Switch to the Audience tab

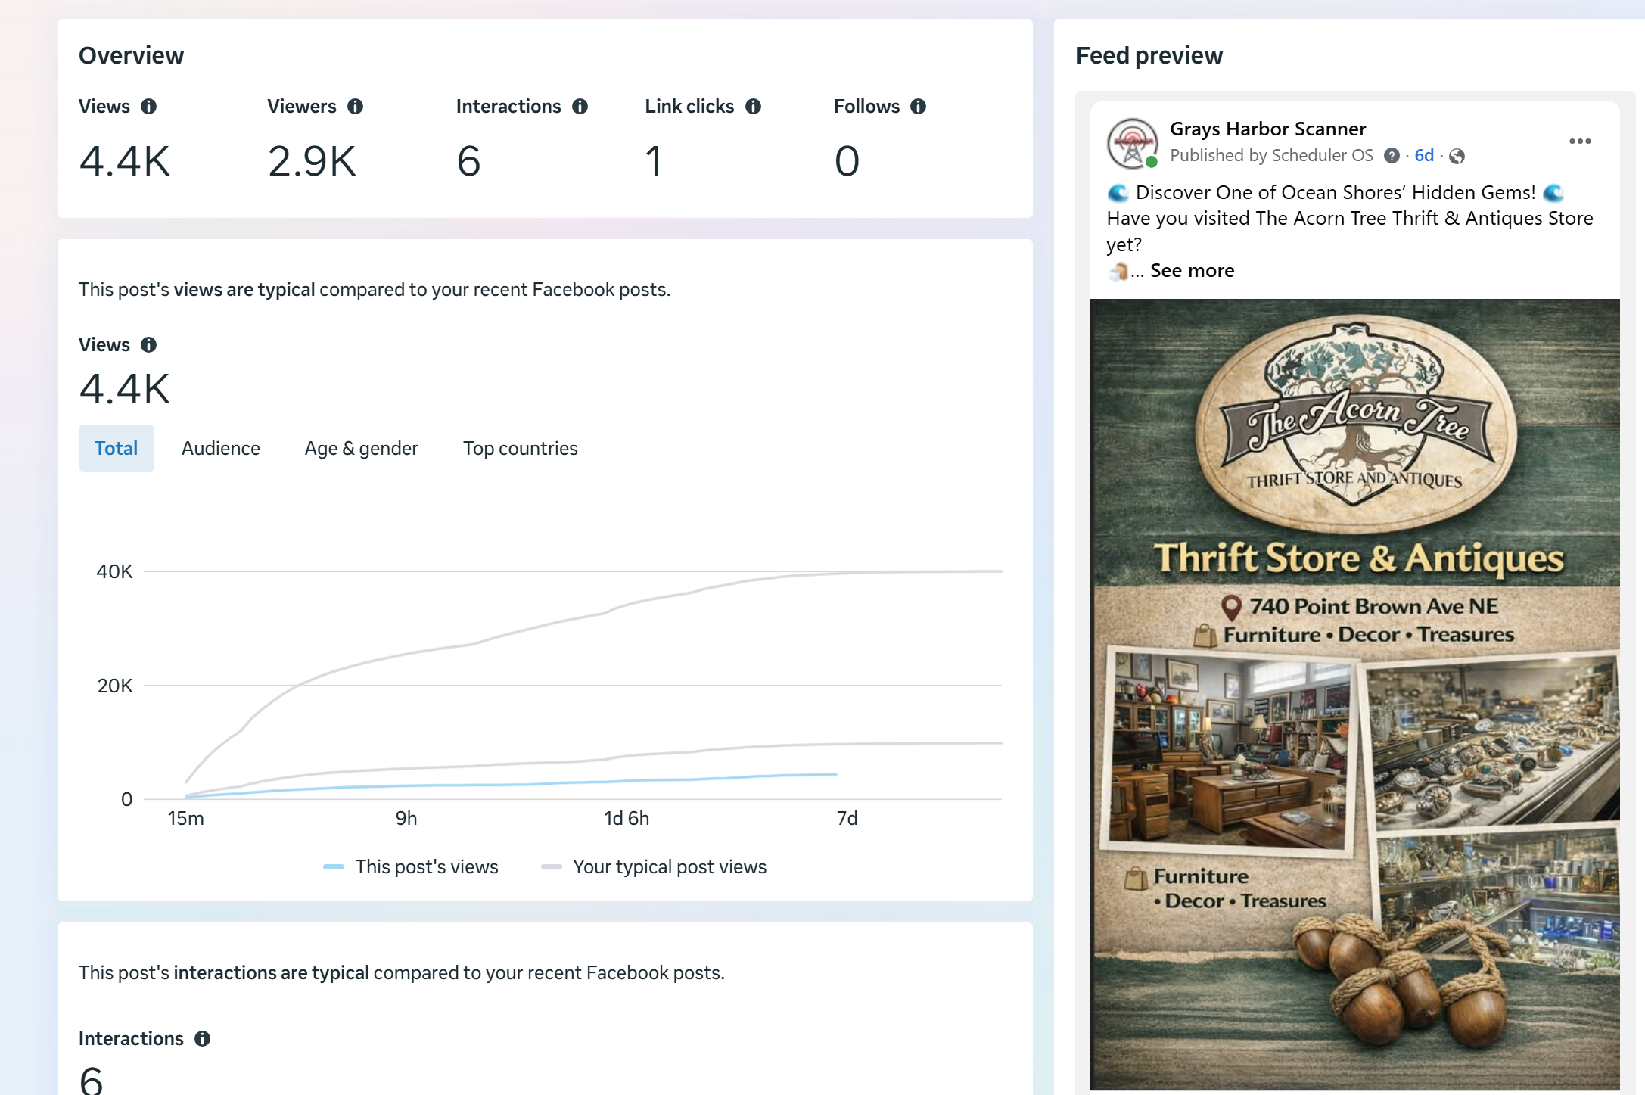[221, 449]
